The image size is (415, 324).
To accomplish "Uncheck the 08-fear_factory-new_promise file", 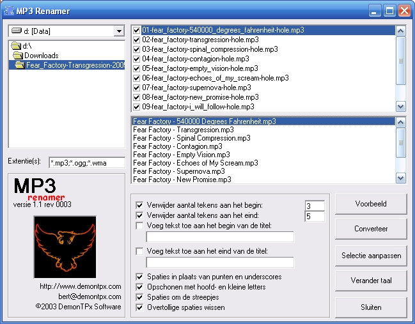I will pos(136,97).
